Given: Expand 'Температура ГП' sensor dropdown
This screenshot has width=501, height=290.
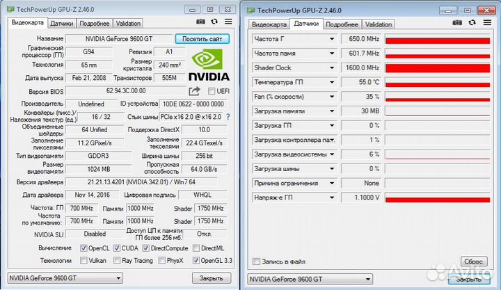Looking at the screenshot, I should click(332, 82).
